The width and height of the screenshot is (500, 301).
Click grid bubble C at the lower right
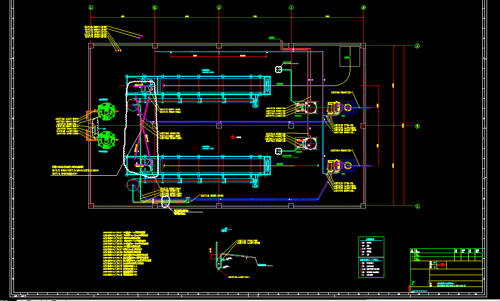417,206
